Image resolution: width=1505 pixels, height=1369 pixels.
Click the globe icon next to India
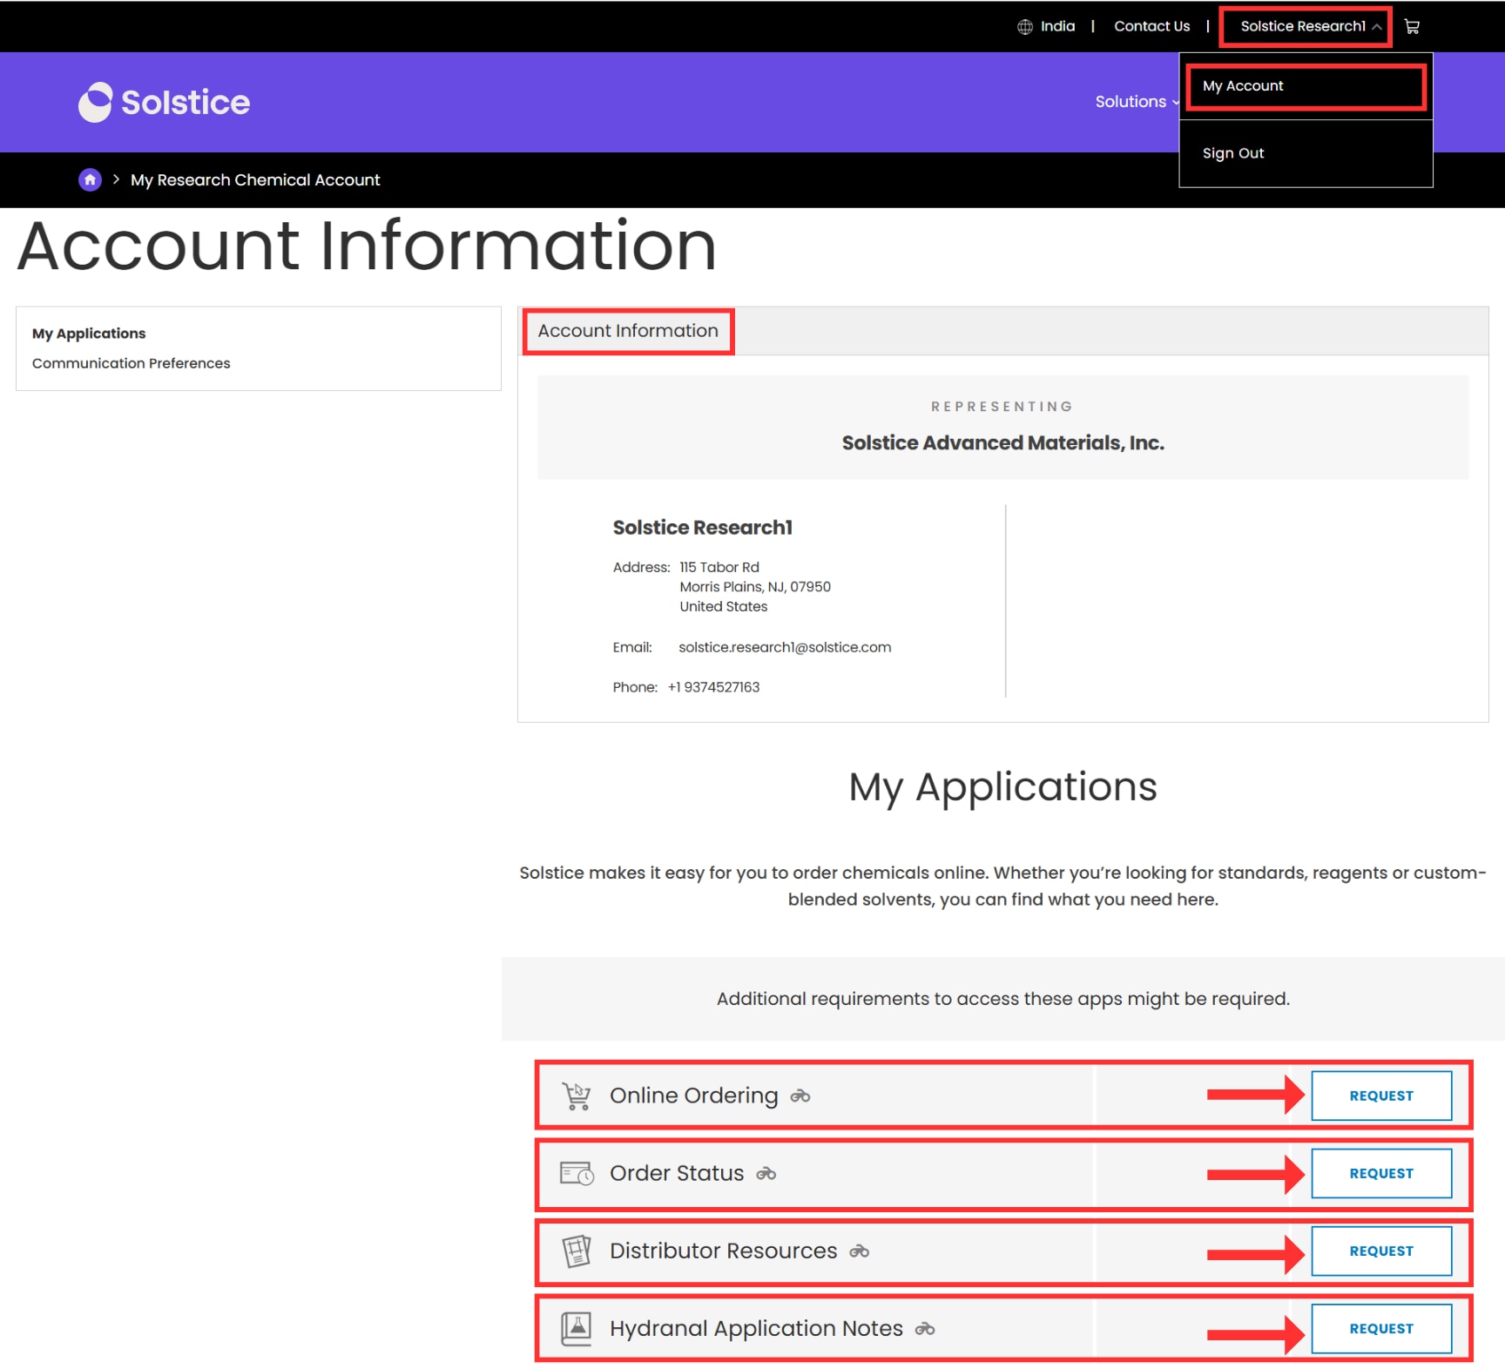point(1025,27)
